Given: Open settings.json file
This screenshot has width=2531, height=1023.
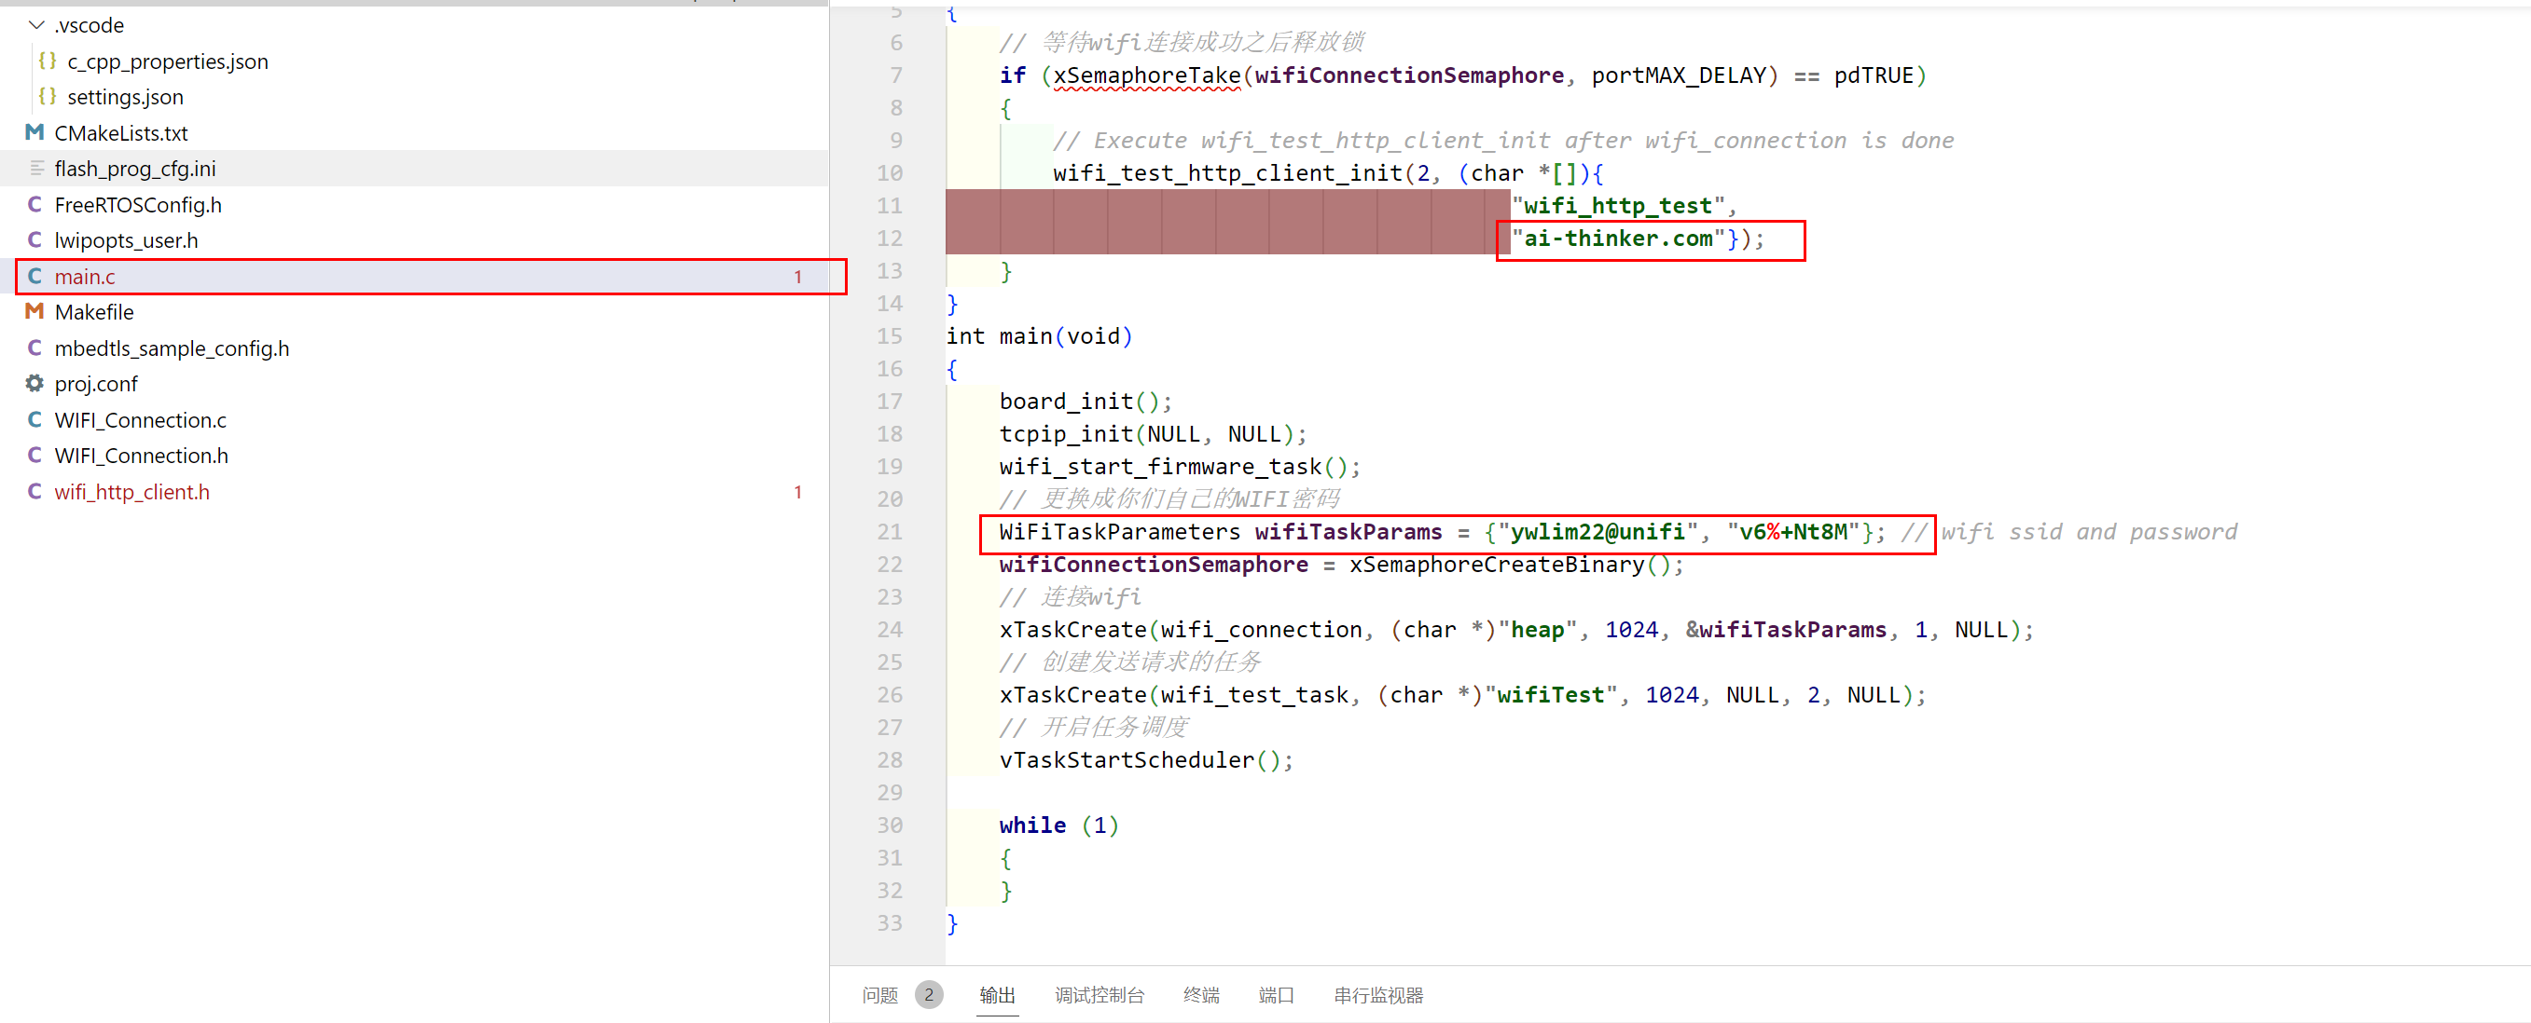Looking at the screenshot, I should pos(125,96).
